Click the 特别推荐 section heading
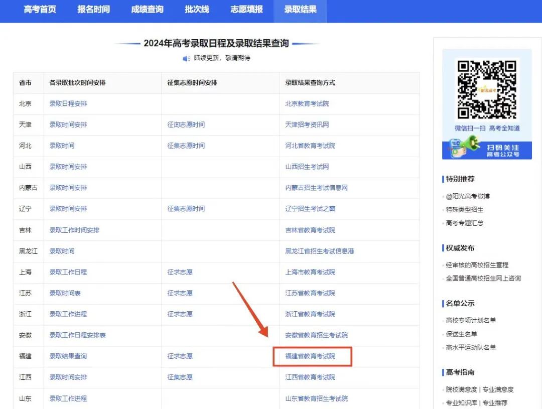The image size is (542, 409). pyautogui.click(x=460, y=179)
